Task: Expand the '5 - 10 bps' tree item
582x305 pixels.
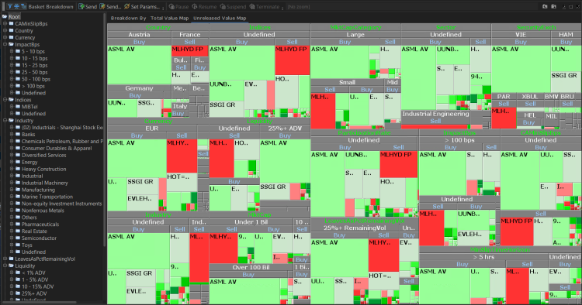Action: click(x=12, y=51)
